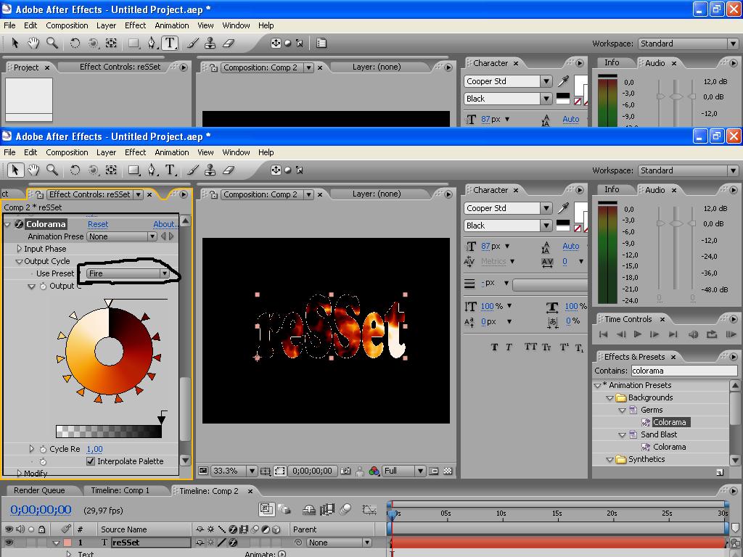The height and width of the screenshot is (557, 743).
Task: Click the Play button in Time Controls
Action: (637, 334)
